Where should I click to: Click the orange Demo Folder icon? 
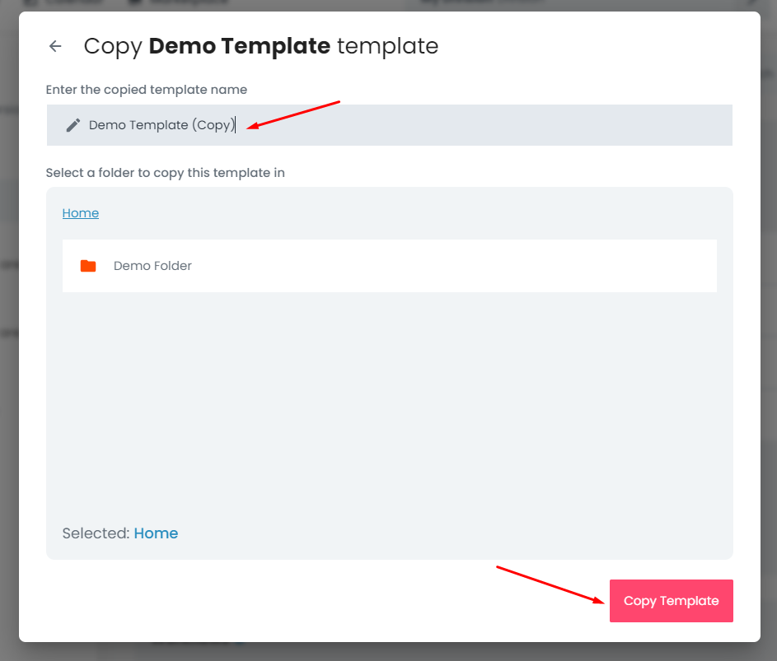tap(88, 266)
